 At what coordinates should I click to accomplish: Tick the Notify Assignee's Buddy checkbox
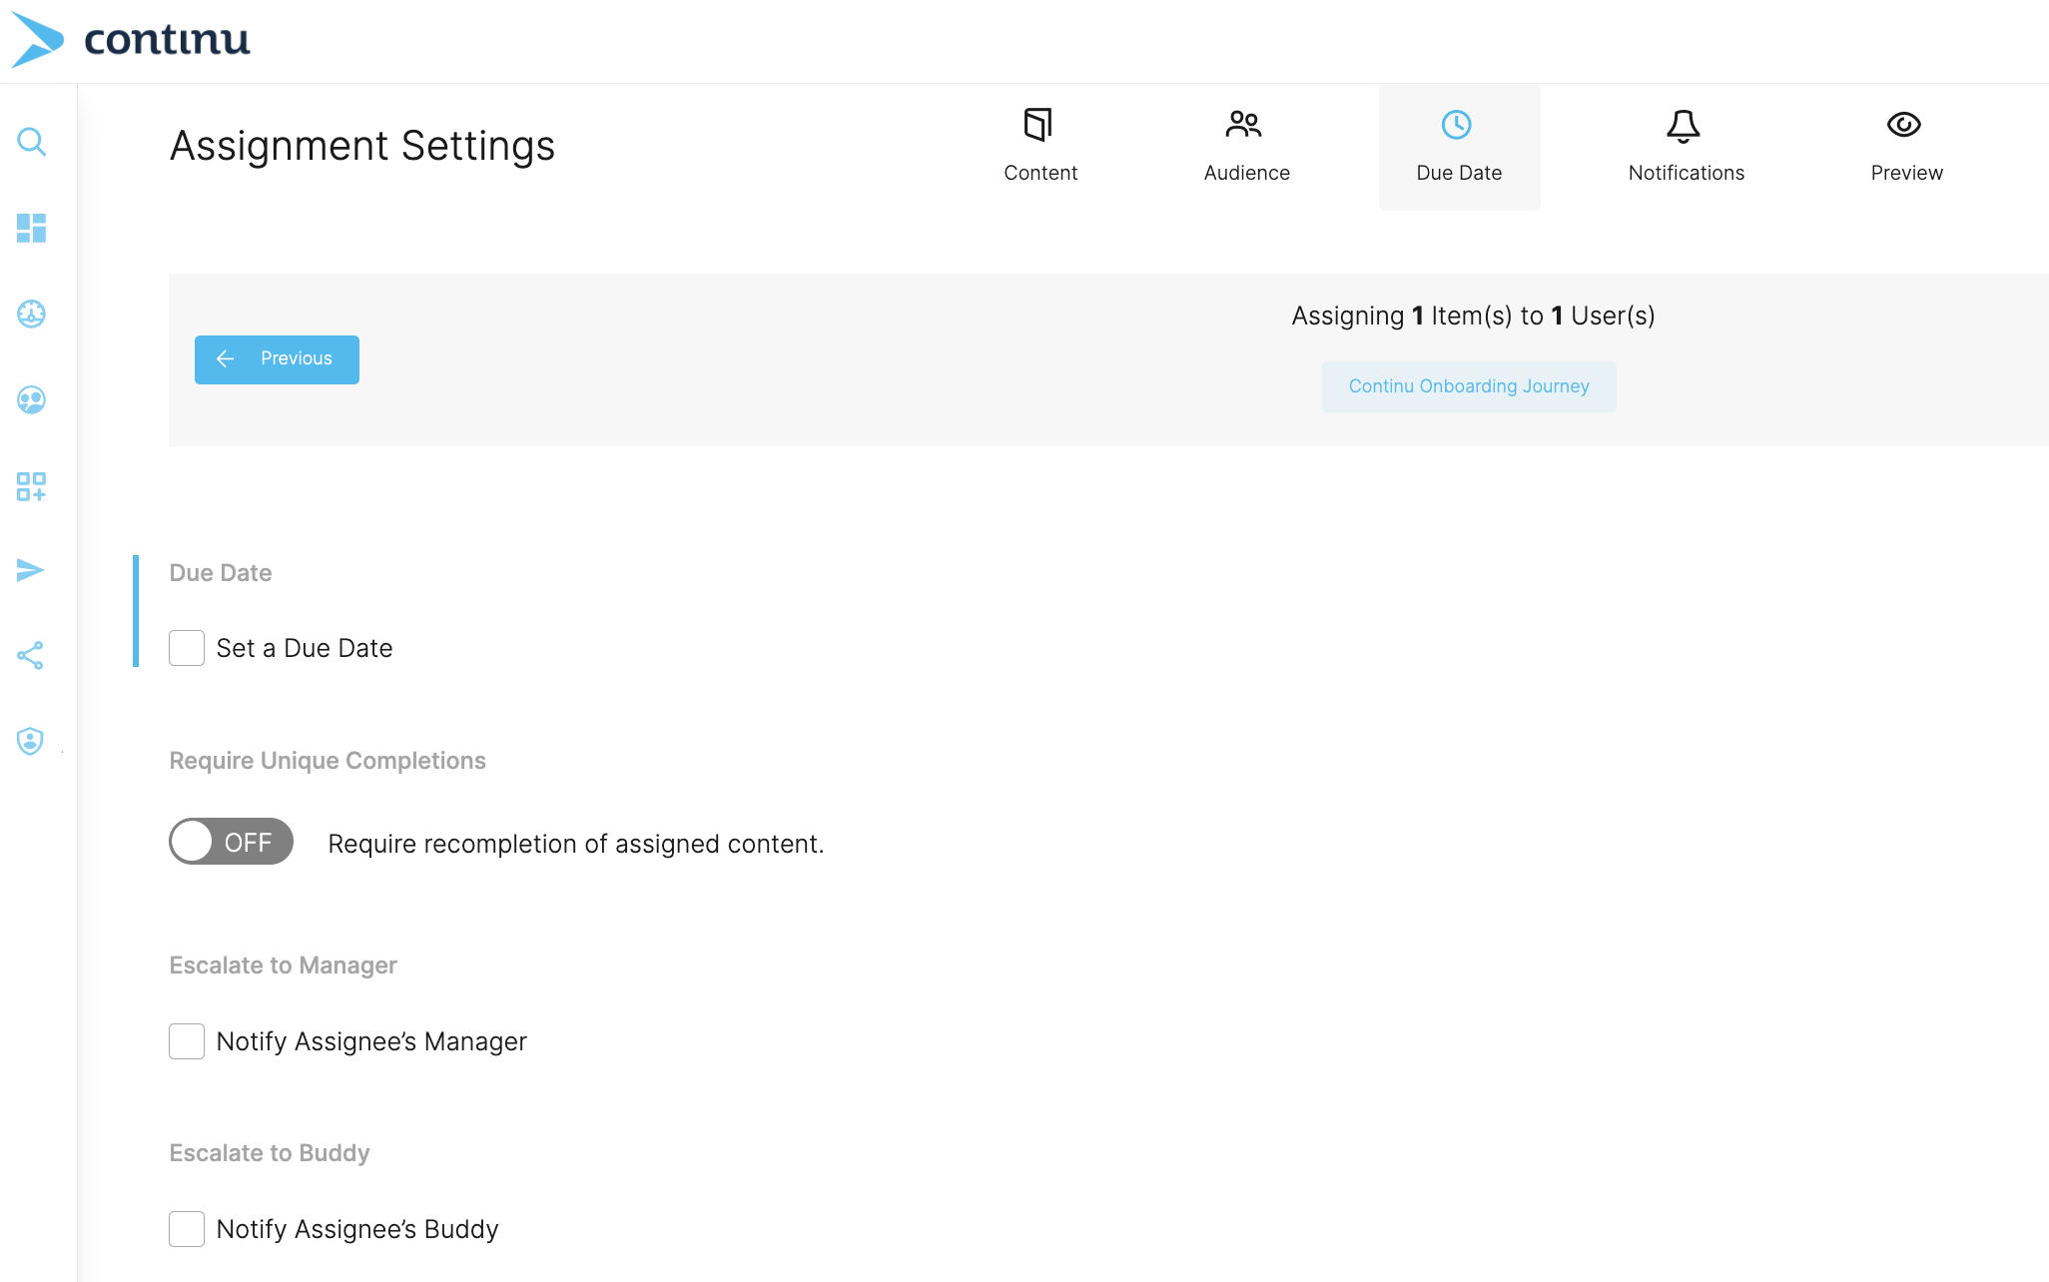tap(187, 1229)
